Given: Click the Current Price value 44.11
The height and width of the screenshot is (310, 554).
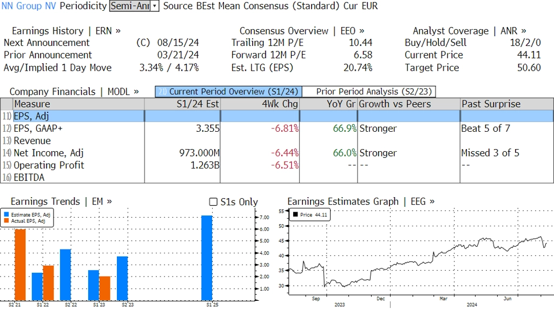Looking at the screenshot, I should click(529, 55).
